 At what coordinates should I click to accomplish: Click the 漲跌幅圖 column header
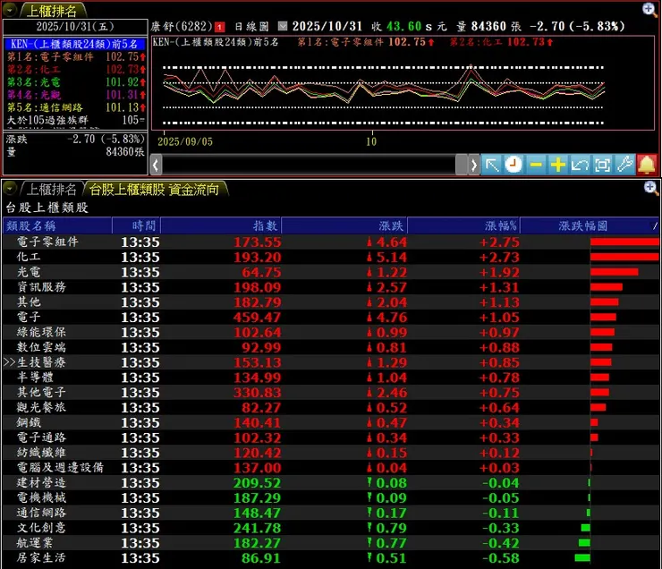click(x=589, y=225)
